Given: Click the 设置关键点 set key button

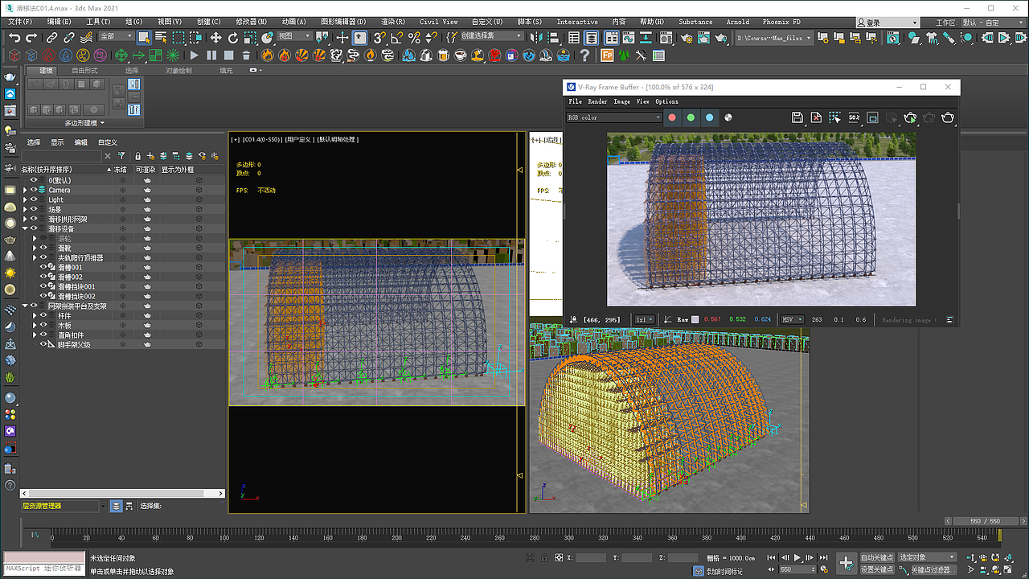Looking at the screenshot, I should [x=876, y=569].
